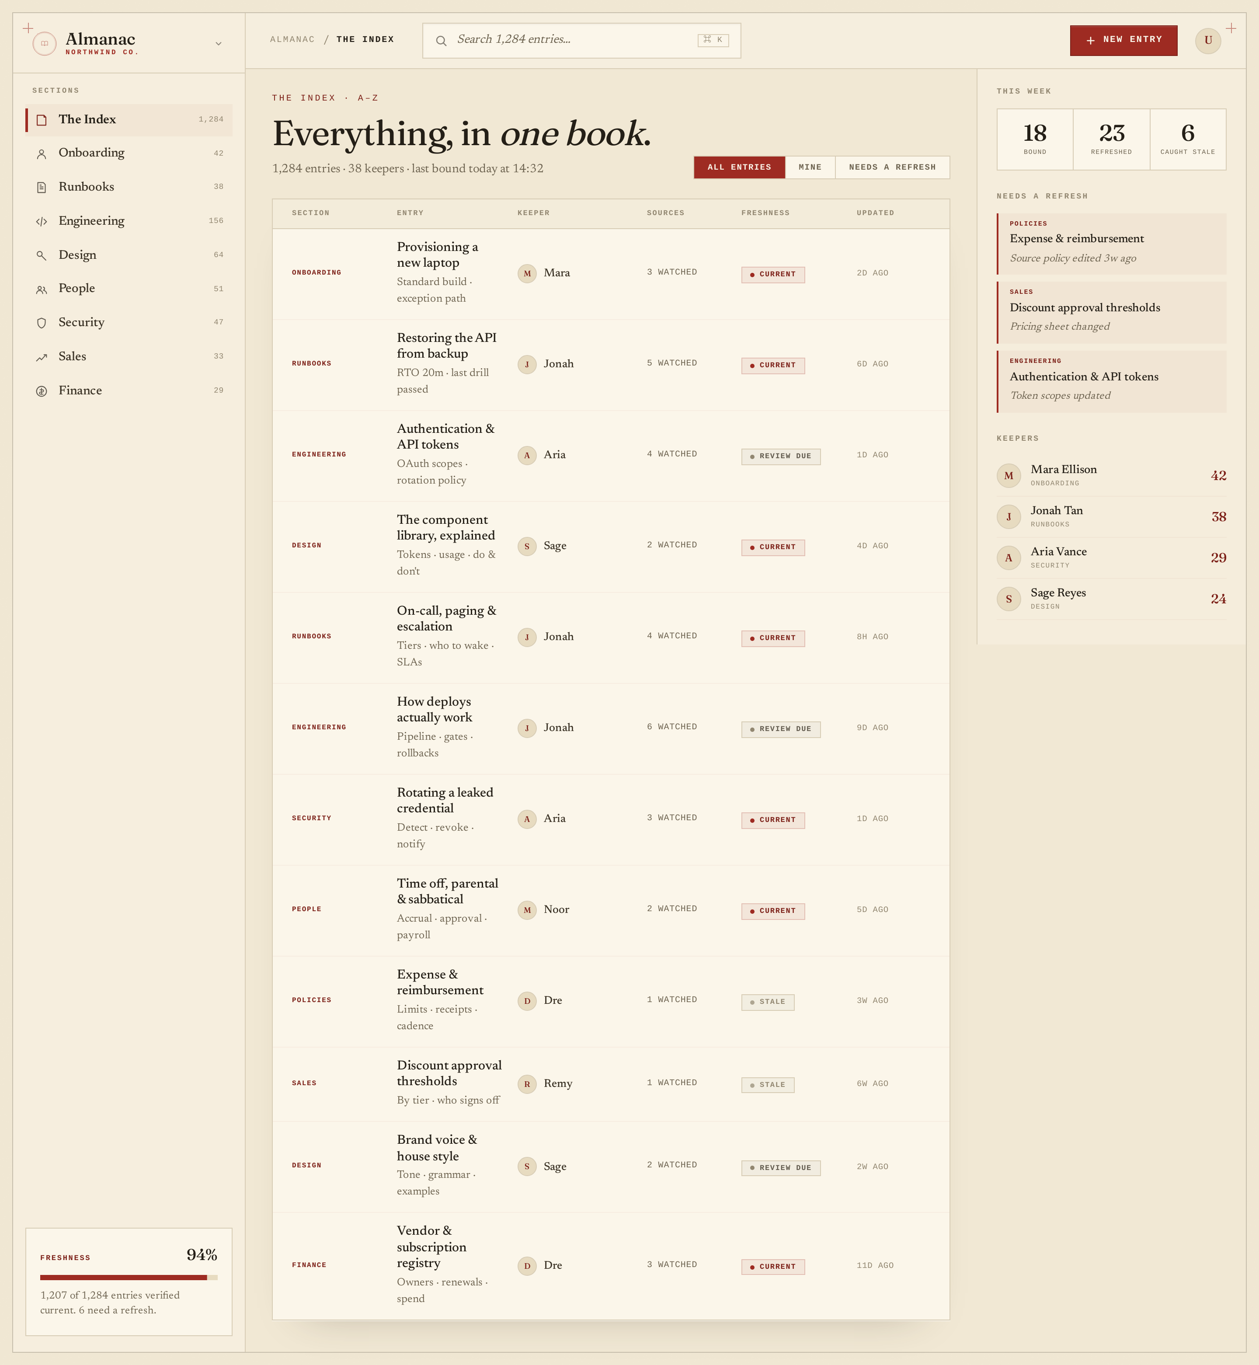Open Rotating a leaked credential entry
This screenshot has width=1259, height=1365.
(445, 800)
